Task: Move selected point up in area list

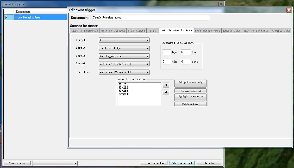Action: [166, 85]
